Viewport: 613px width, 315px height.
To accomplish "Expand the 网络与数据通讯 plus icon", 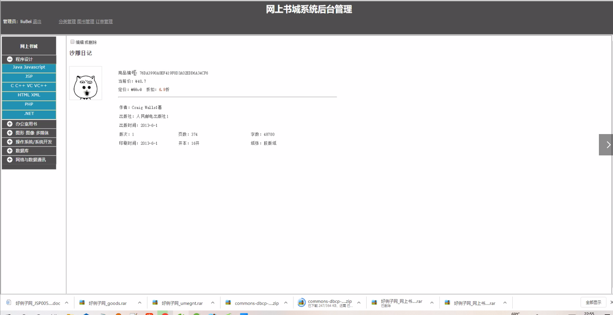I will (x=10, y=160).
